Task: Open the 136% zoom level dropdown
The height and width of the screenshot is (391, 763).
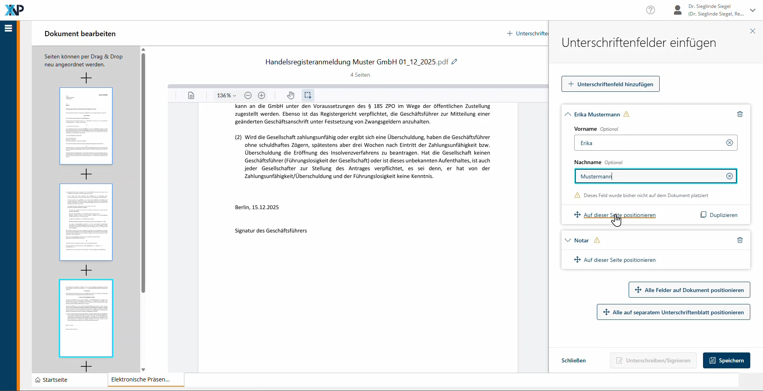Action: pyautogui.click(x=227, y=95)
